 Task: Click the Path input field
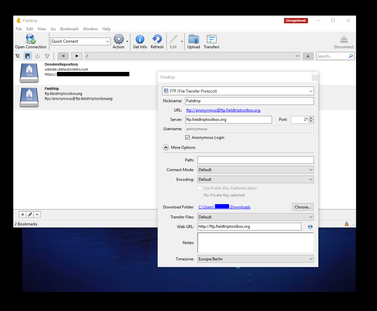[x=256, y=160]
